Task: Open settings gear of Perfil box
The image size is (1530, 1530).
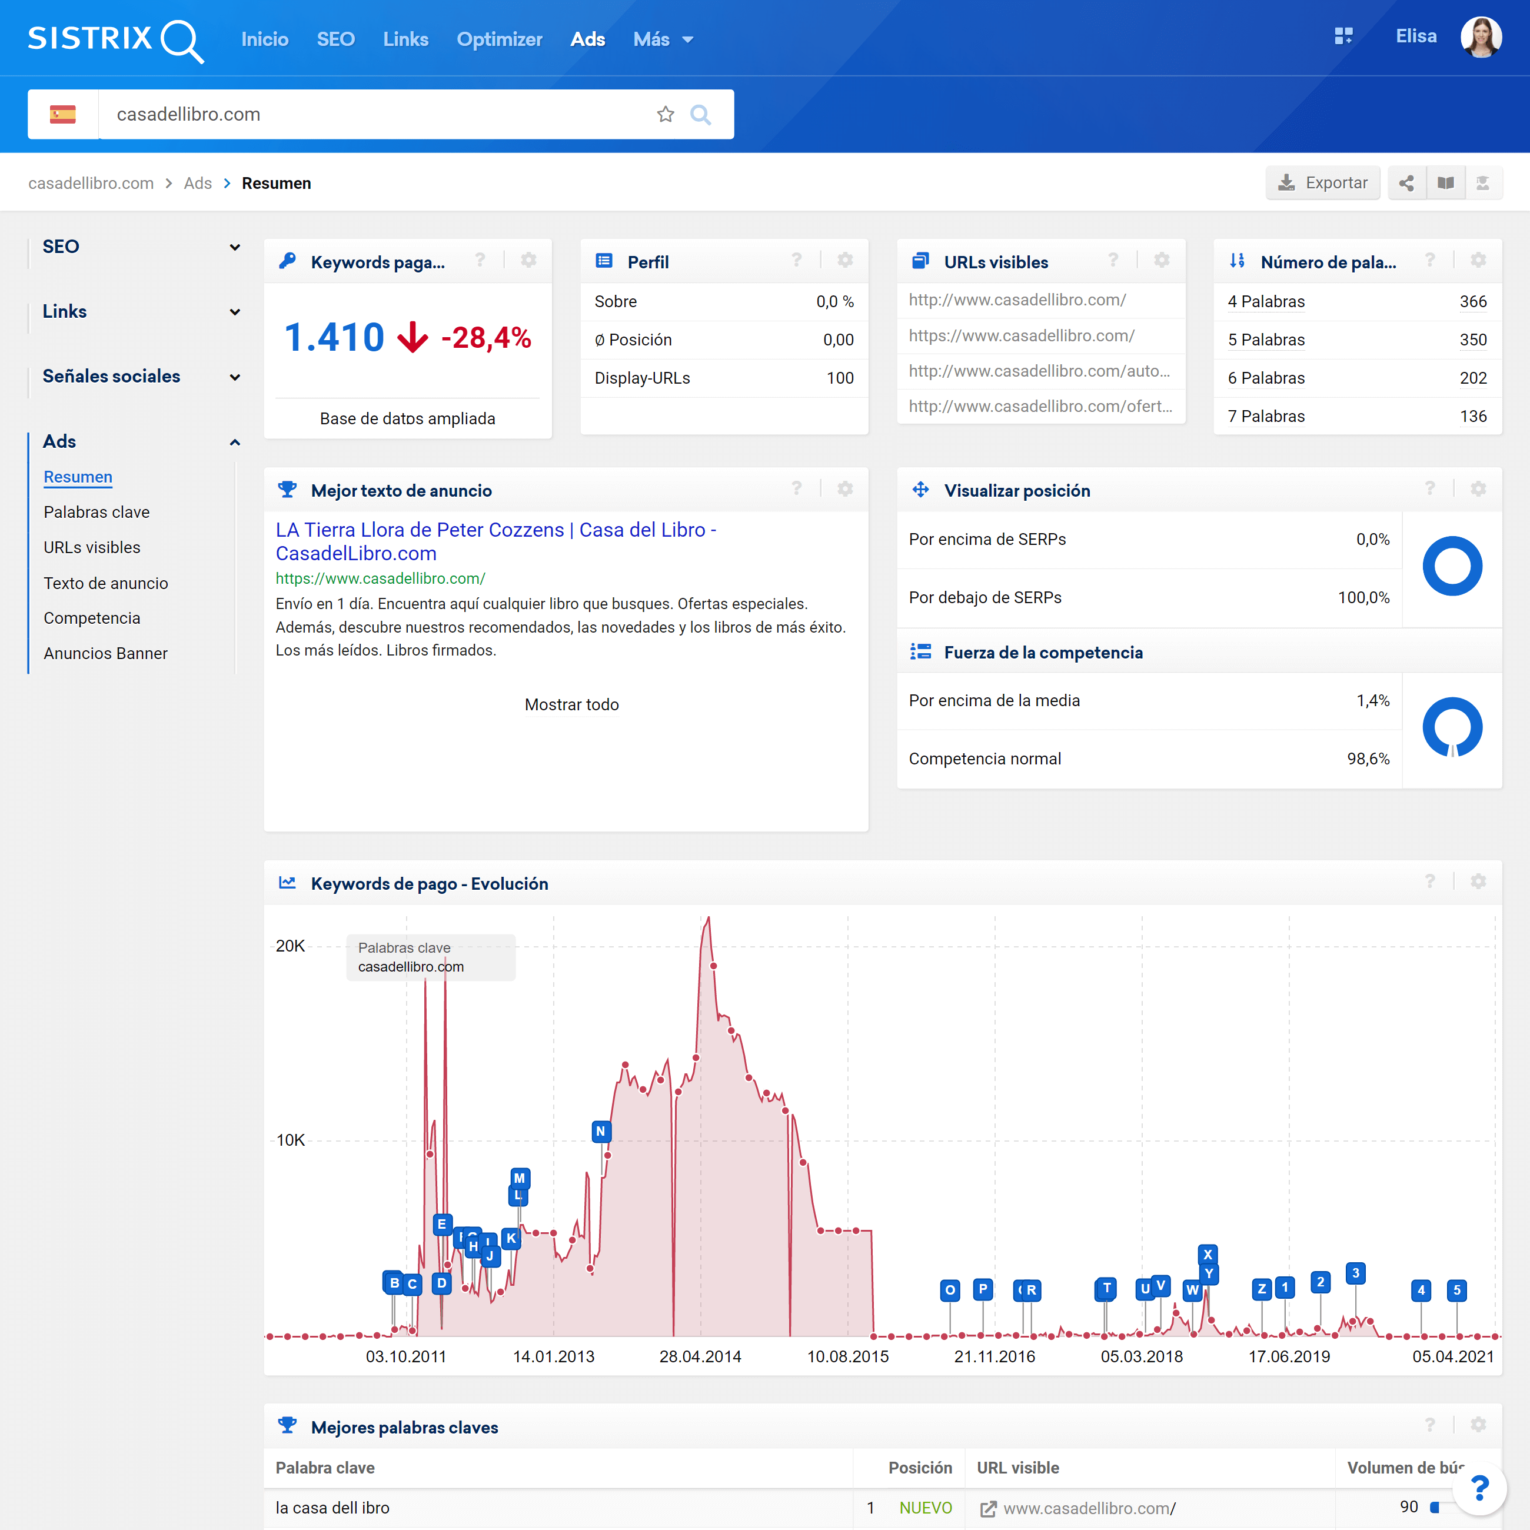Action: tap(845, 261)
